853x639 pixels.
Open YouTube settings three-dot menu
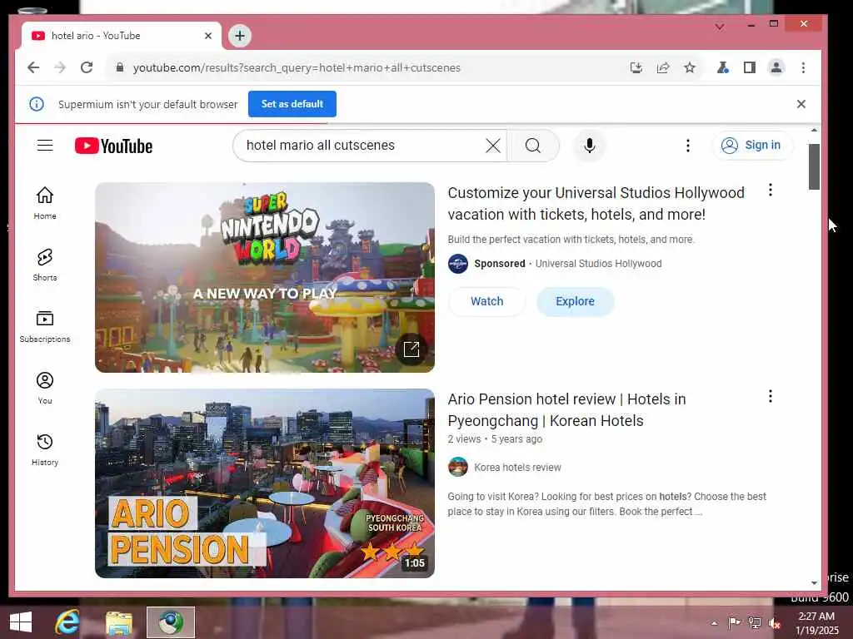[687, 145]
